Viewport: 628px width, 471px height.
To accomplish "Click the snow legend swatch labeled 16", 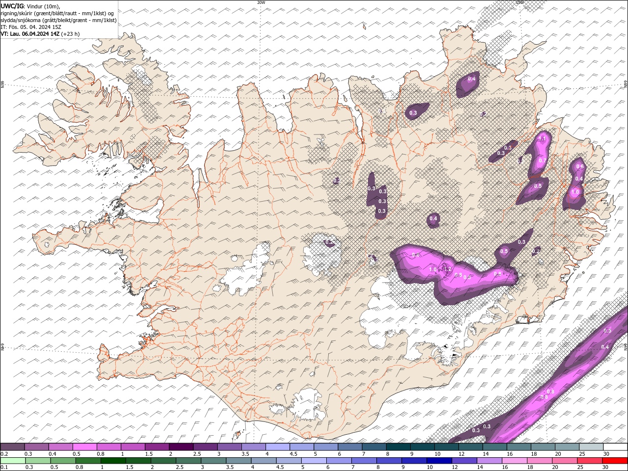I will (519, 447).
